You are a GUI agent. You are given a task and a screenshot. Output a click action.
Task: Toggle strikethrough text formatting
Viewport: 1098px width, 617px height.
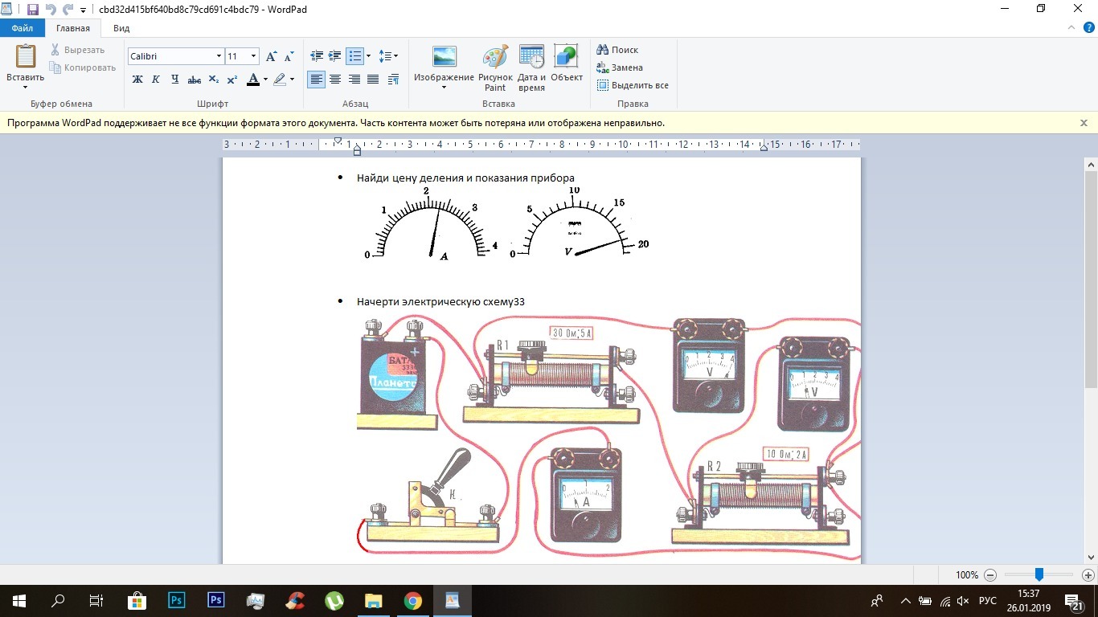point(194,80)
